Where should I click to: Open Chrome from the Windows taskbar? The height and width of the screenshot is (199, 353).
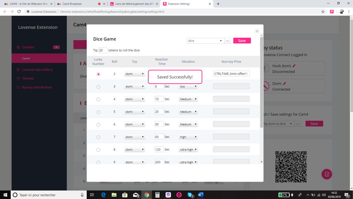coord(147,195)
